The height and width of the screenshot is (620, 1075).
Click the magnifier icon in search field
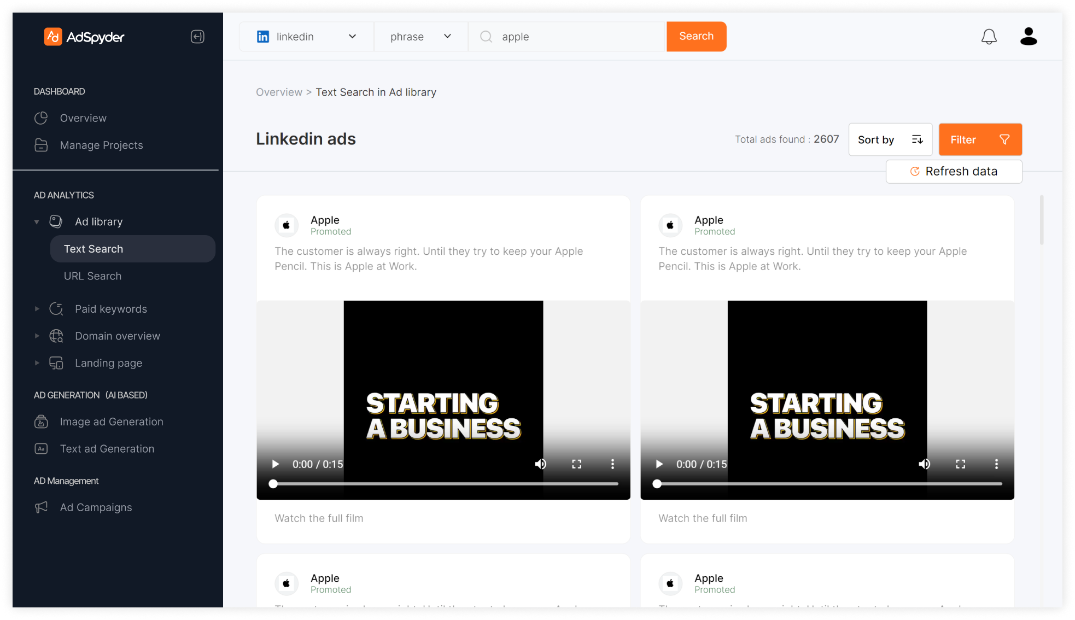click(486, 37)
